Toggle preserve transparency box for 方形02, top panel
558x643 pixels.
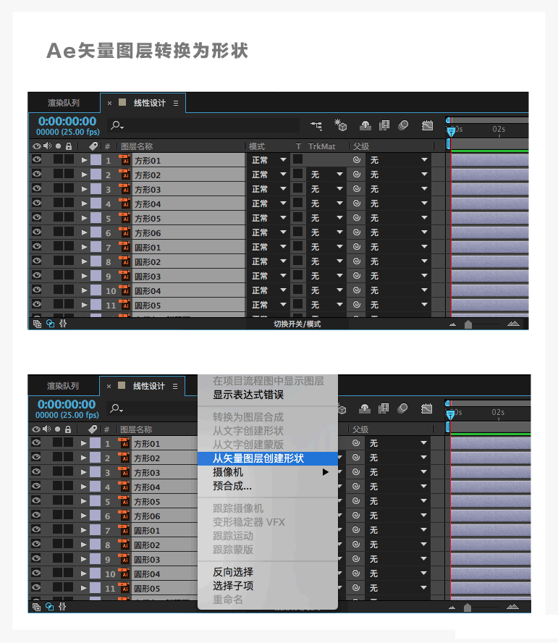297,174
